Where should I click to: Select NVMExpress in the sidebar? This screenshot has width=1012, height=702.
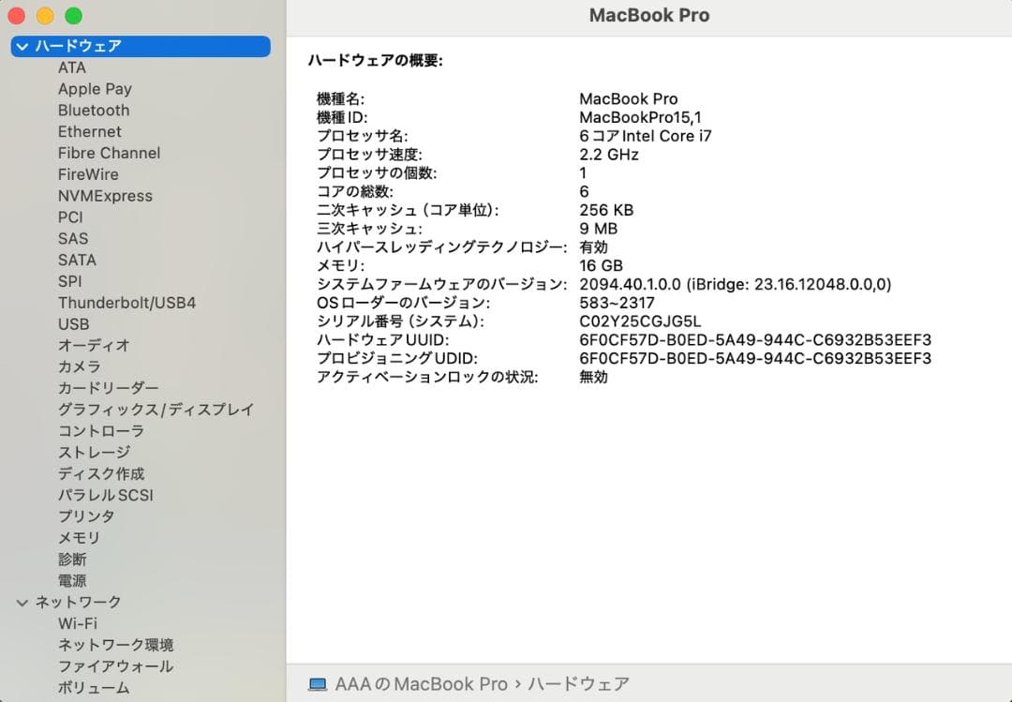pos(106,195)
